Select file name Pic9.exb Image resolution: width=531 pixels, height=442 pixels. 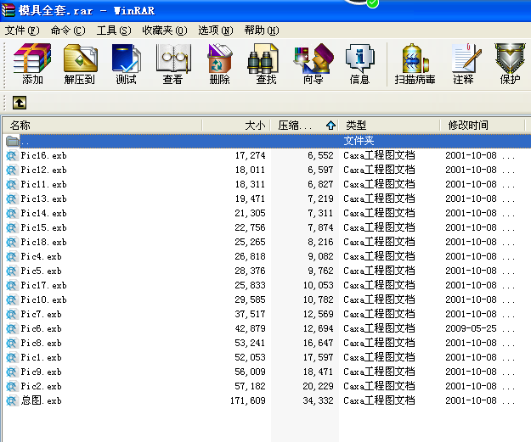[41, 372]
